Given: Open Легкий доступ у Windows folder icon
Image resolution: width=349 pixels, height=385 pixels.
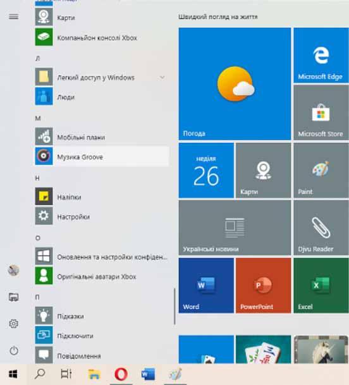Looking at the screenshot, I should (44, 77).
